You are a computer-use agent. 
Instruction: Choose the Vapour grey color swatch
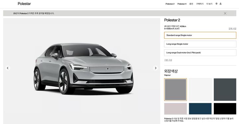click(176, 90)
